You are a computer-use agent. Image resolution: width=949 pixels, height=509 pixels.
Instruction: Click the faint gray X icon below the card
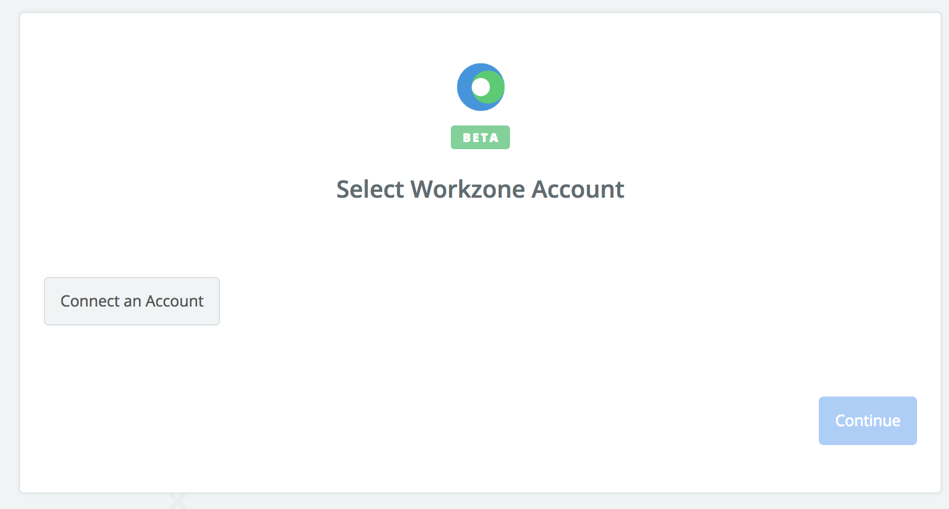point(178,501)
